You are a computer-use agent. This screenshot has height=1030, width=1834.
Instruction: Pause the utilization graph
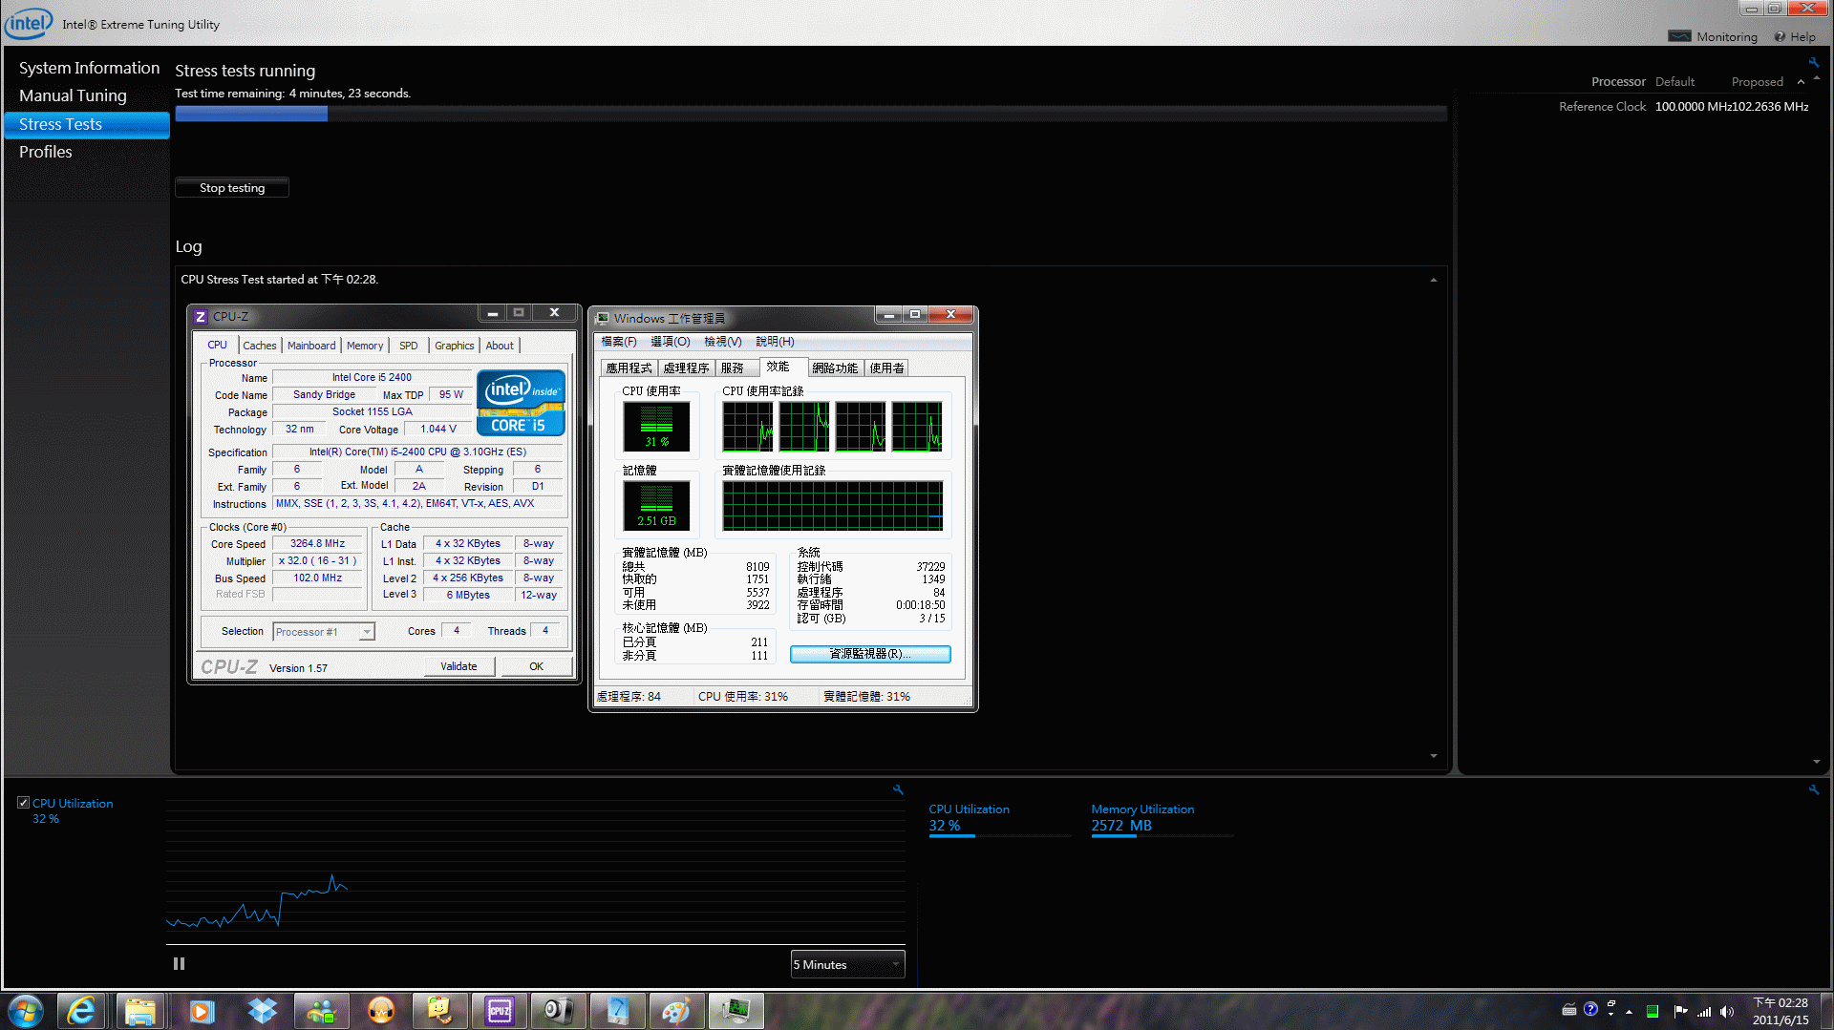click(179, 964)
